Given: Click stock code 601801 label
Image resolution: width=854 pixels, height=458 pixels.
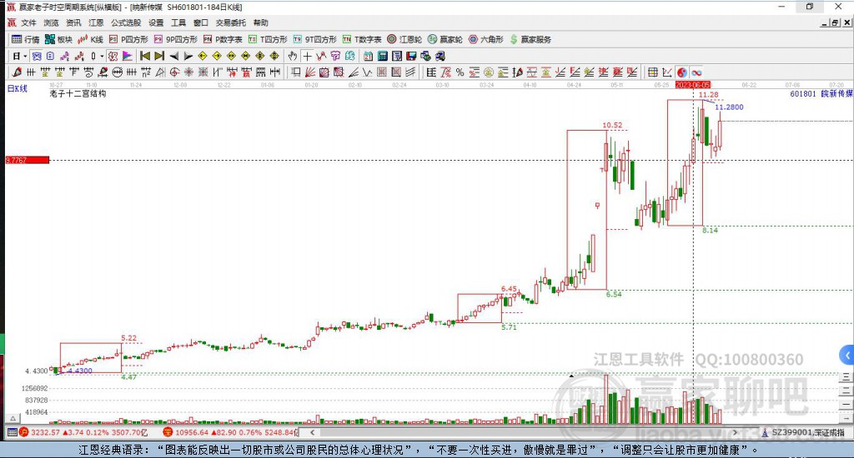Looking at the screenshot, I should (x=803, y=93).
